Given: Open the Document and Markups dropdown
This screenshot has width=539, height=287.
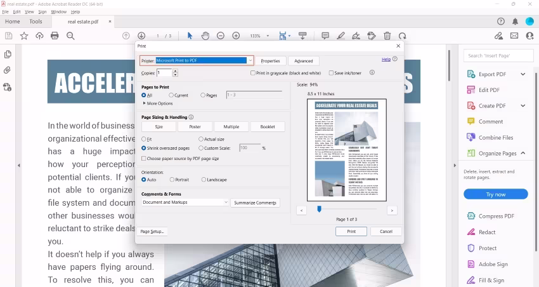Looking at the screenshot, I should (185, 203).
